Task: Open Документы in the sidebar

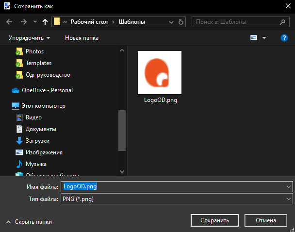Action: [41, 129]
